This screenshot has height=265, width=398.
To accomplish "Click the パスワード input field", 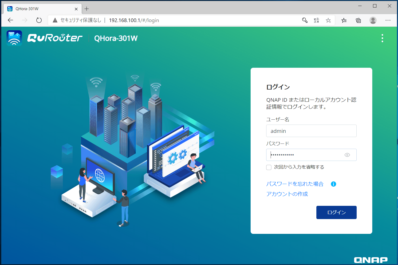I will (x=304, y=155).
